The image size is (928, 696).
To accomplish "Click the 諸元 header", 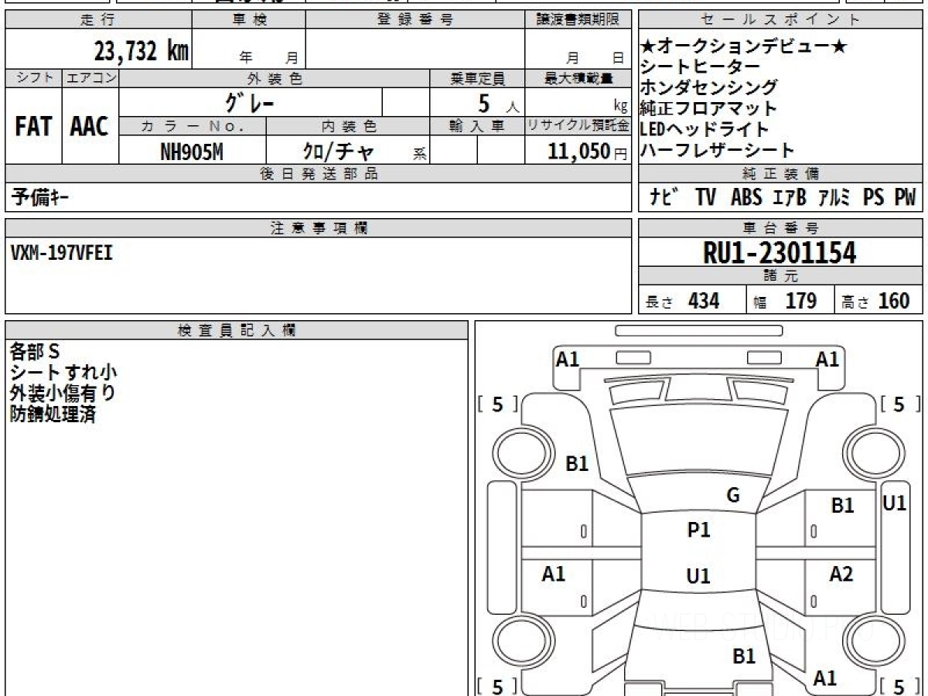I will pyautogui.click(x=781, y=276).
